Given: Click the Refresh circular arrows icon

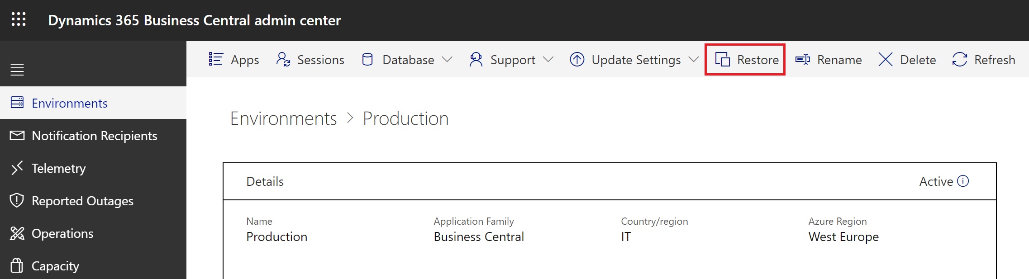Looking at the screenshot, I should (960, 59).
